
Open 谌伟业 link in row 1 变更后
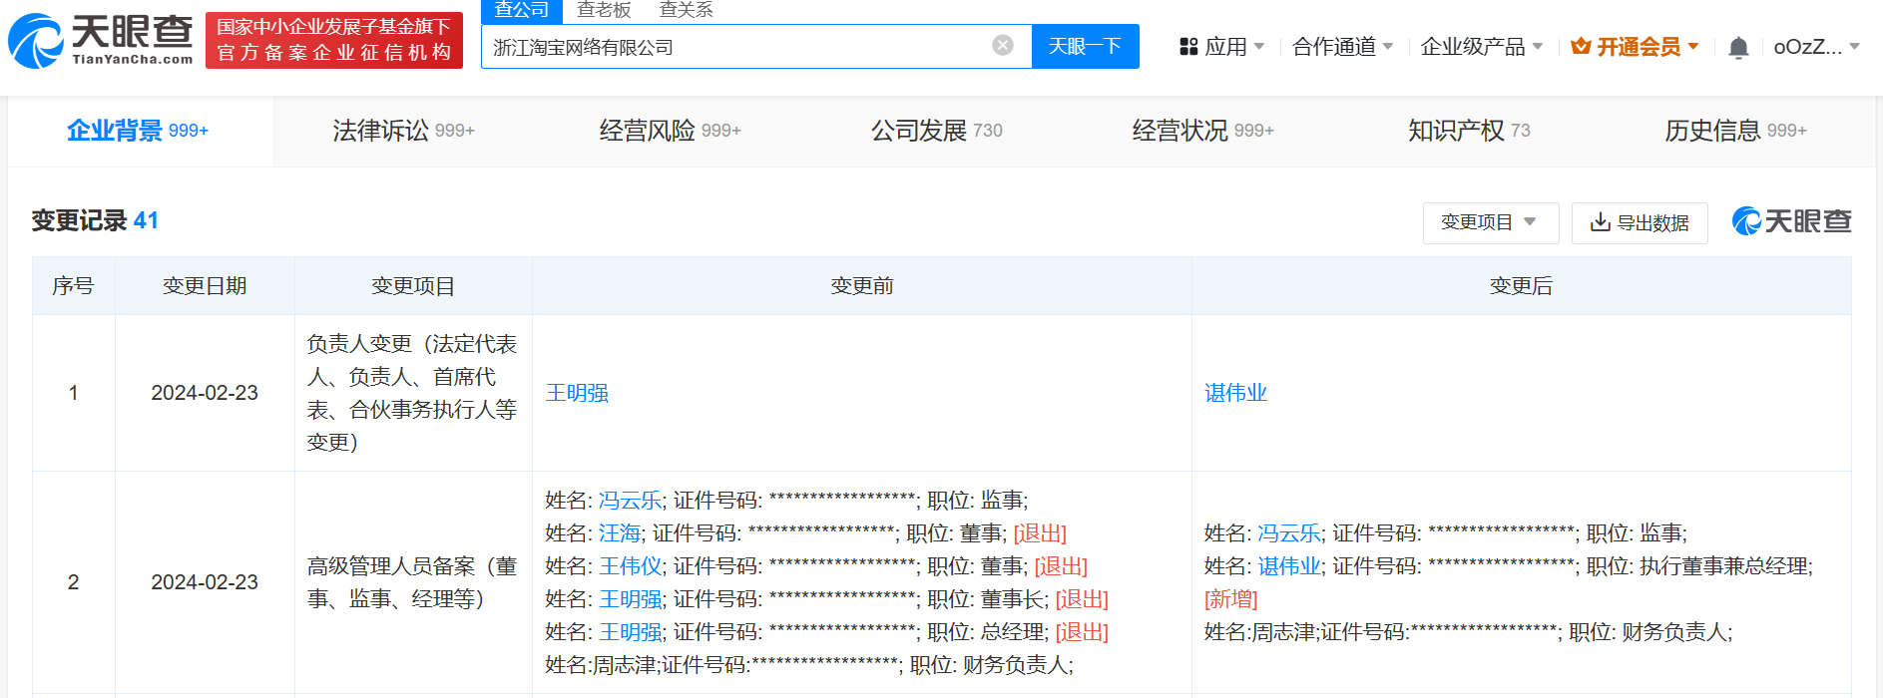pyautogui.click(x=1235, y=393)
